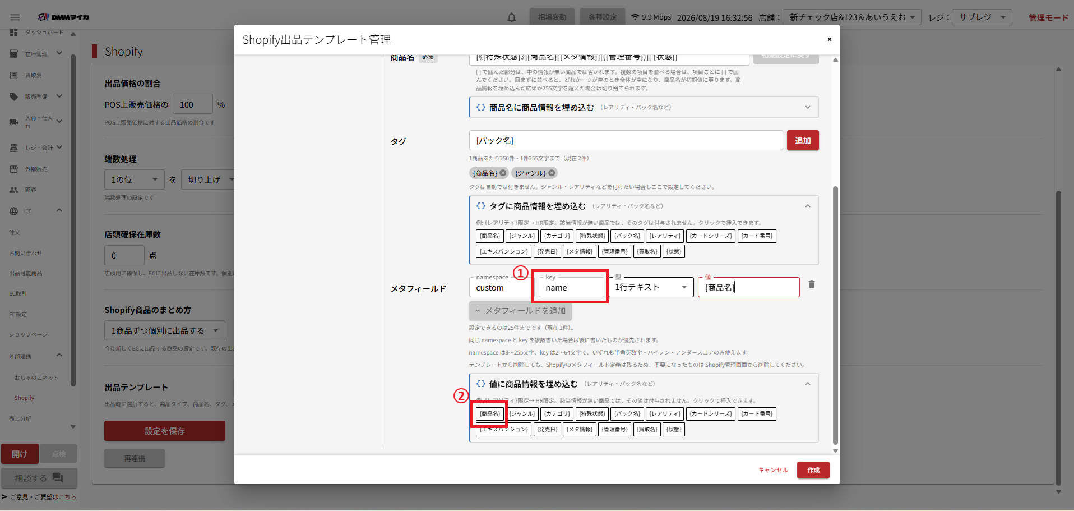The width and height of the screenshot is (1074, 511).
Task: Insert {レアリティ} placeholder in value section
Action: (665, 413)
